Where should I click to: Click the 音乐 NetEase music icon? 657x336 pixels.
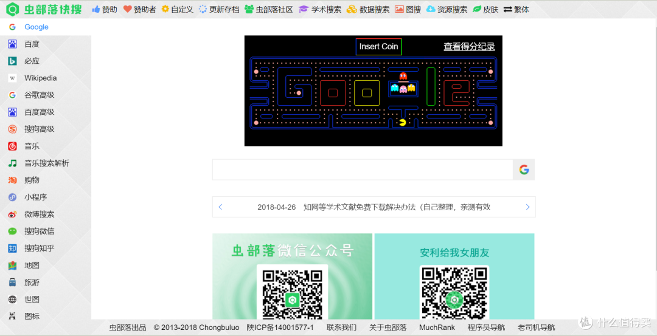click(x=12, y=146)
